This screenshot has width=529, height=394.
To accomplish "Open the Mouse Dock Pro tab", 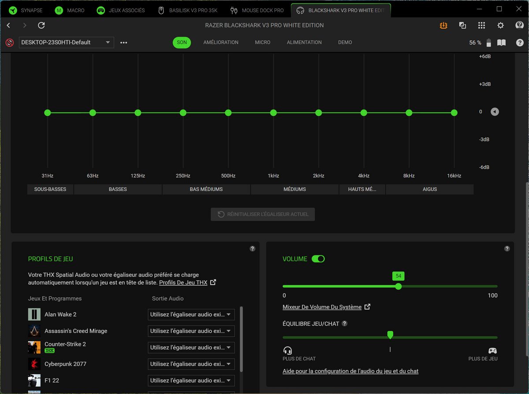I will (x=257, y=10).
